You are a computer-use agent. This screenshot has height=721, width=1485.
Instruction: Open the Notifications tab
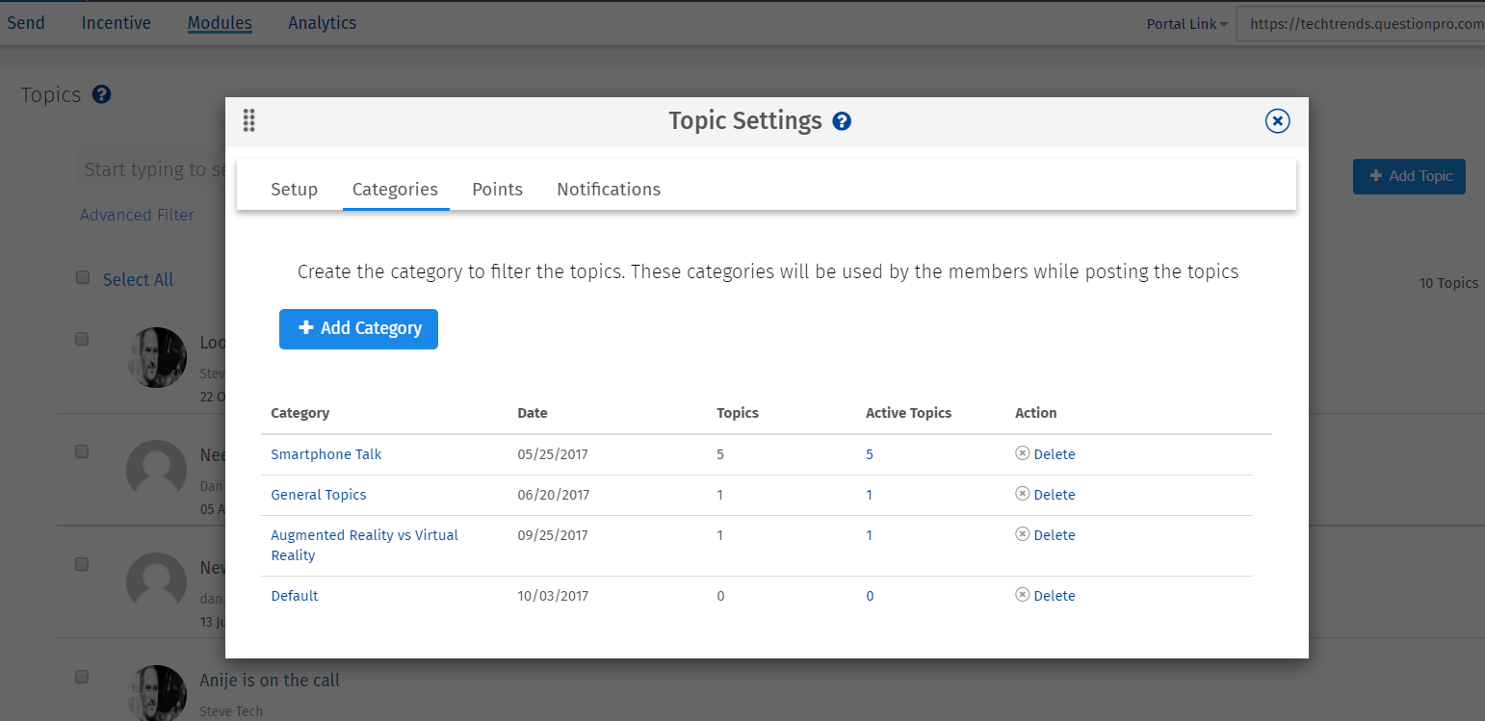(x=609, y=189)
